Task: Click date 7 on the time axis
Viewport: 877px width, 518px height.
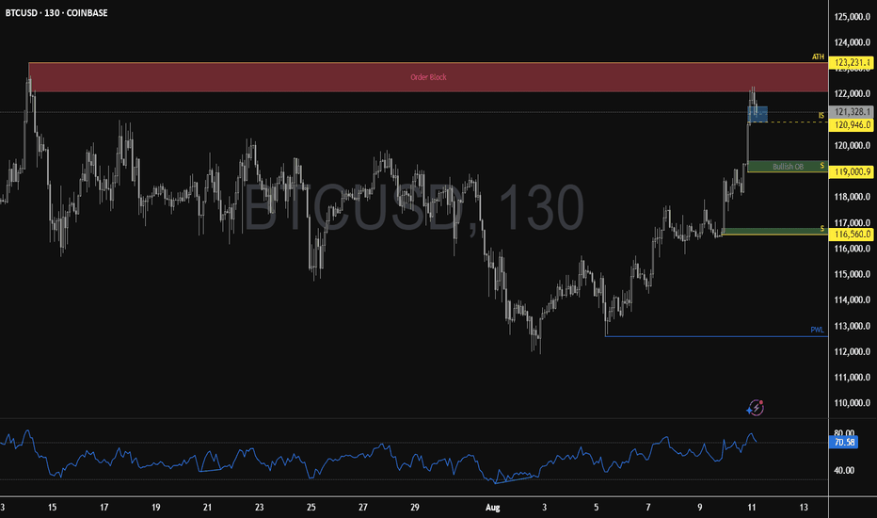Action: pos(648,508)
